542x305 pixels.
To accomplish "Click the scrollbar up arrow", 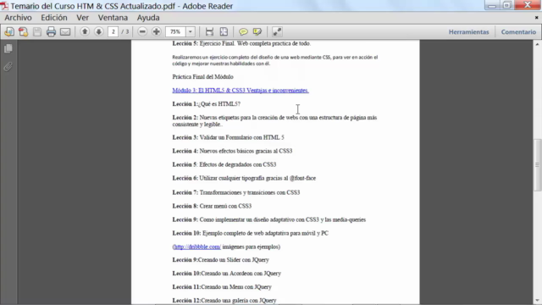I will click(538, 44).
